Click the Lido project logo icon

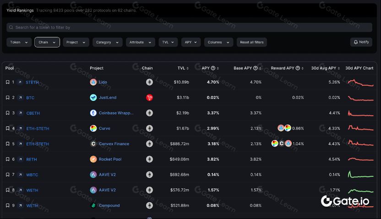click(93, 82)
